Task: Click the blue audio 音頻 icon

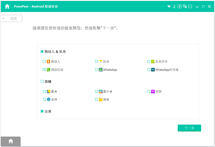Action: [x=49, y=100]
